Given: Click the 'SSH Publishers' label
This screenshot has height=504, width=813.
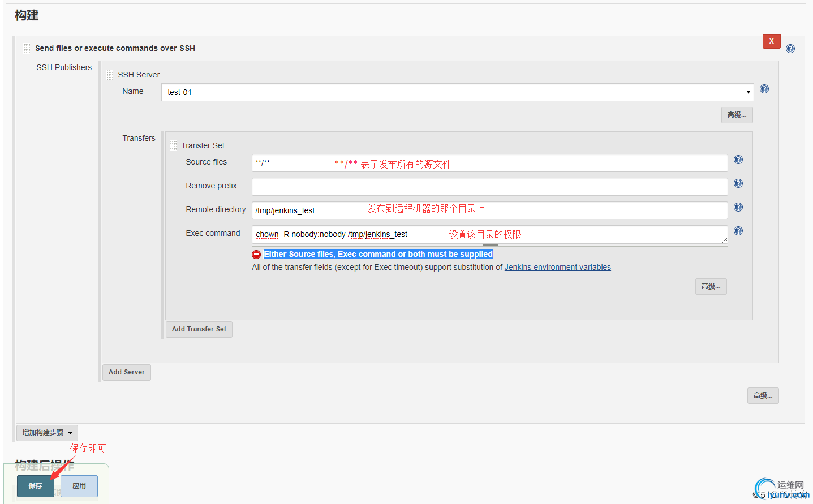Looking at the screenshot, I should (x=64, y=67).
